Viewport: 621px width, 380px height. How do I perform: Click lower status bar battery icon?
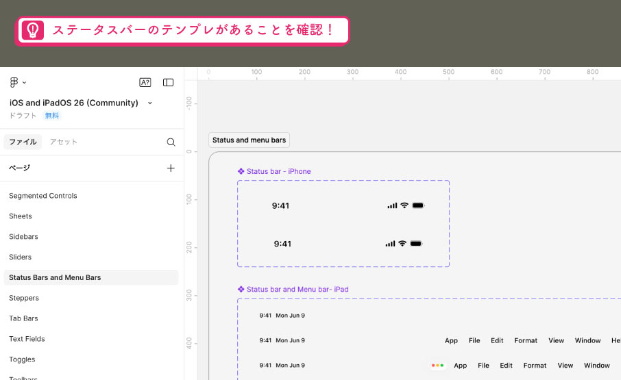click(x=416, y=244)
